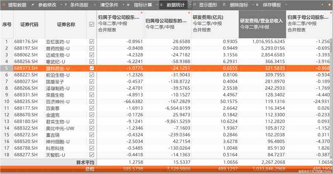The image size is (333, 174).
Task: Sort by the 证券名称 column header
Action: point(66,24)
